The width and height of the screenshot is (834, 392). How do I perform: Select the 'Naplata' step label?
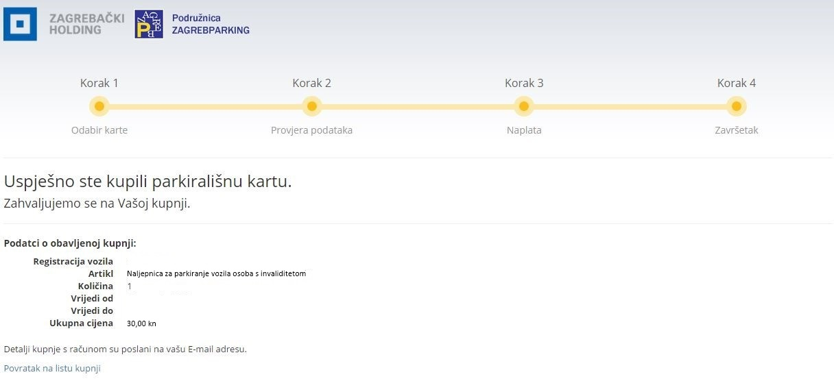coord(524,130)
